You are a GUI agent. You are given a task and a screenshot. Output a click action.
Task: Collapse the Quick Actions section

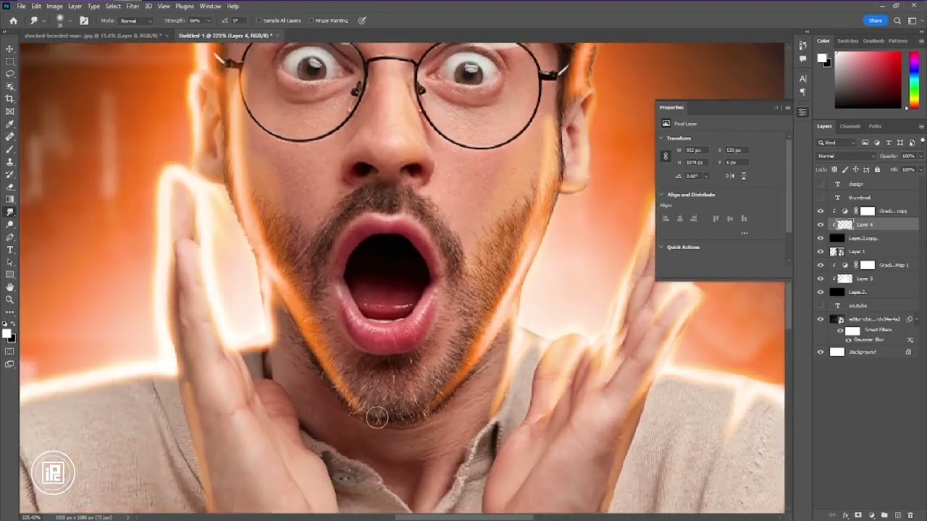tap(662, 247)
